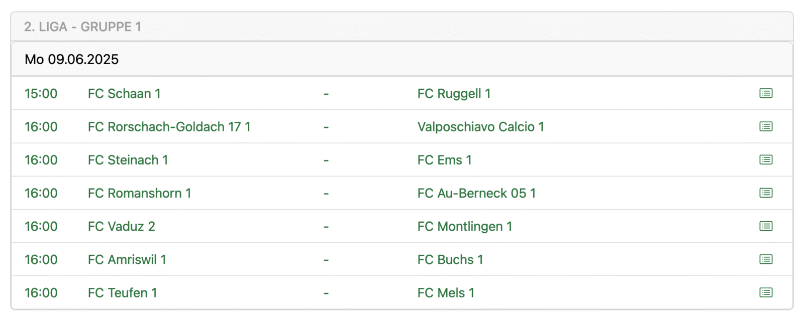Click the 15:00 kickoff time
This screenshot has width=804, height=324.
[41, 94]
